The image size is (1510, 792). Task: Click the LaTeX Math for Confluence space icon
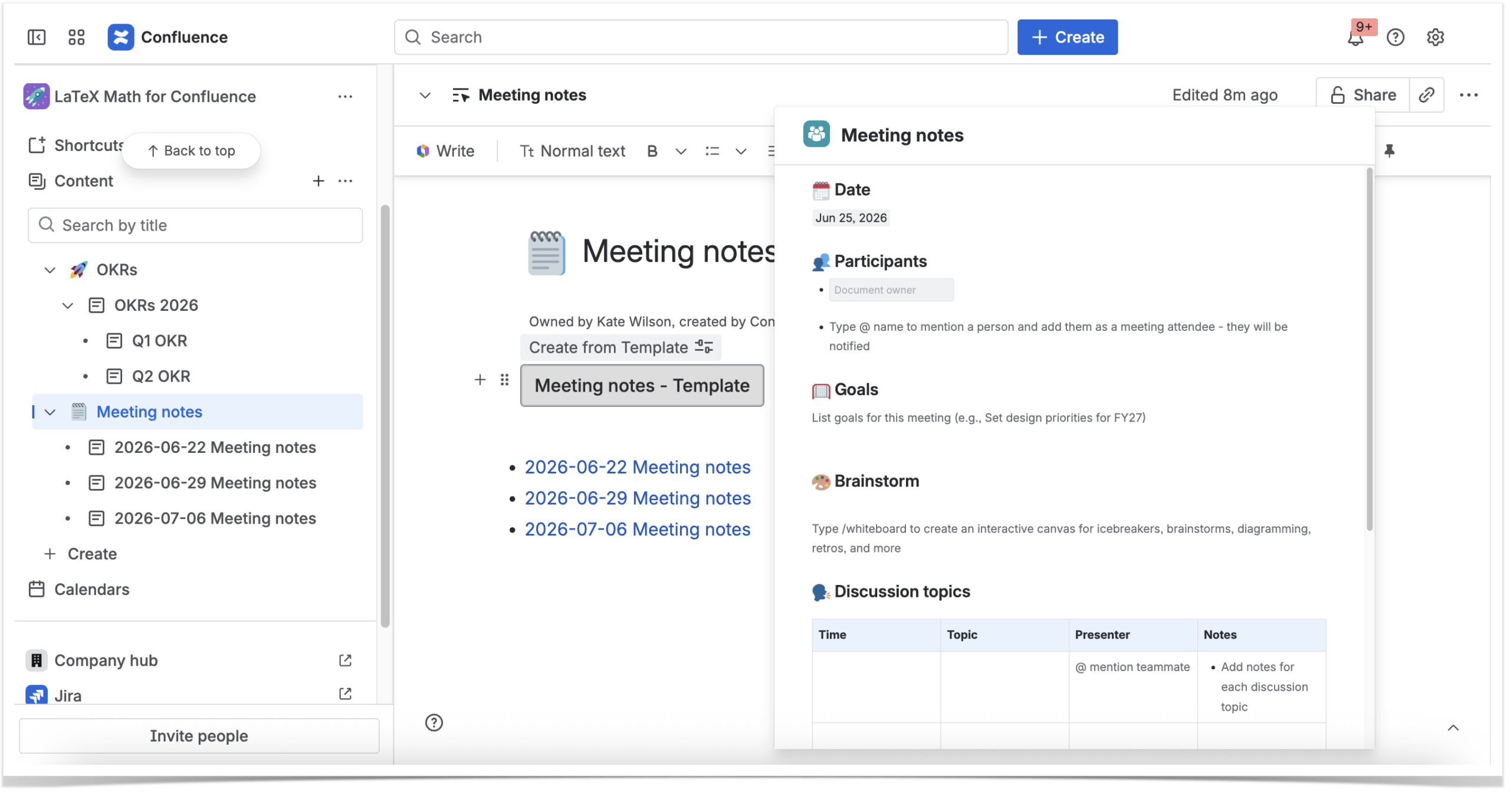pyautogui.click(x=36, y=96)
